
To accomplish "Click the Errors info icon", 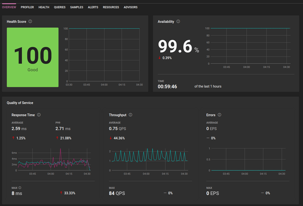I will tap(220, 115).
